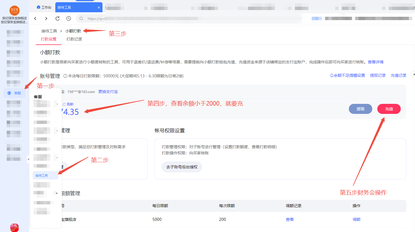Click the browser forward arrow
Viewport: 415px width, 232px height.
point(46,18)
